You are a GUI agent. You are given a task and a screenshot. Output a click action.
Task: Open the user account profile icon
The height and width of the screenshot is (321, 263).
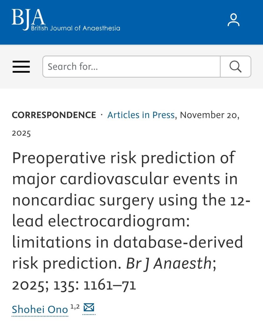[233, 20]
